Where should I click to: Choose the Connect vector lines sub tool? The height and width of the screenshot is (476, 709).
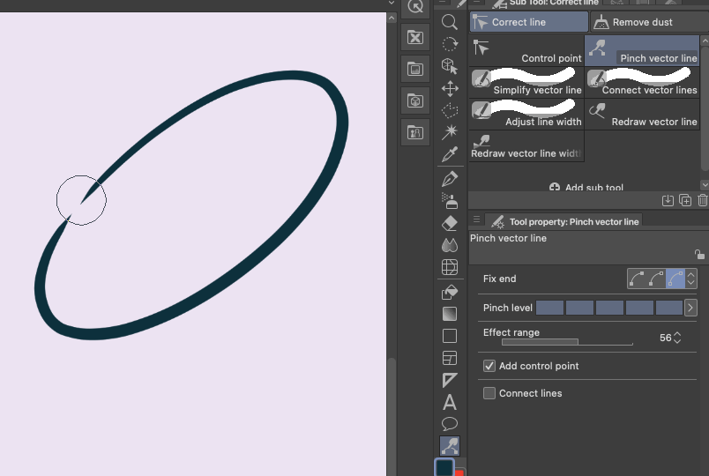pyautogui.click(x=642, y=82)
